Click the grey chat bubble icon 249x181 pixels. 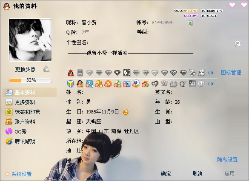pyautogui.click(x=173, y=84)
